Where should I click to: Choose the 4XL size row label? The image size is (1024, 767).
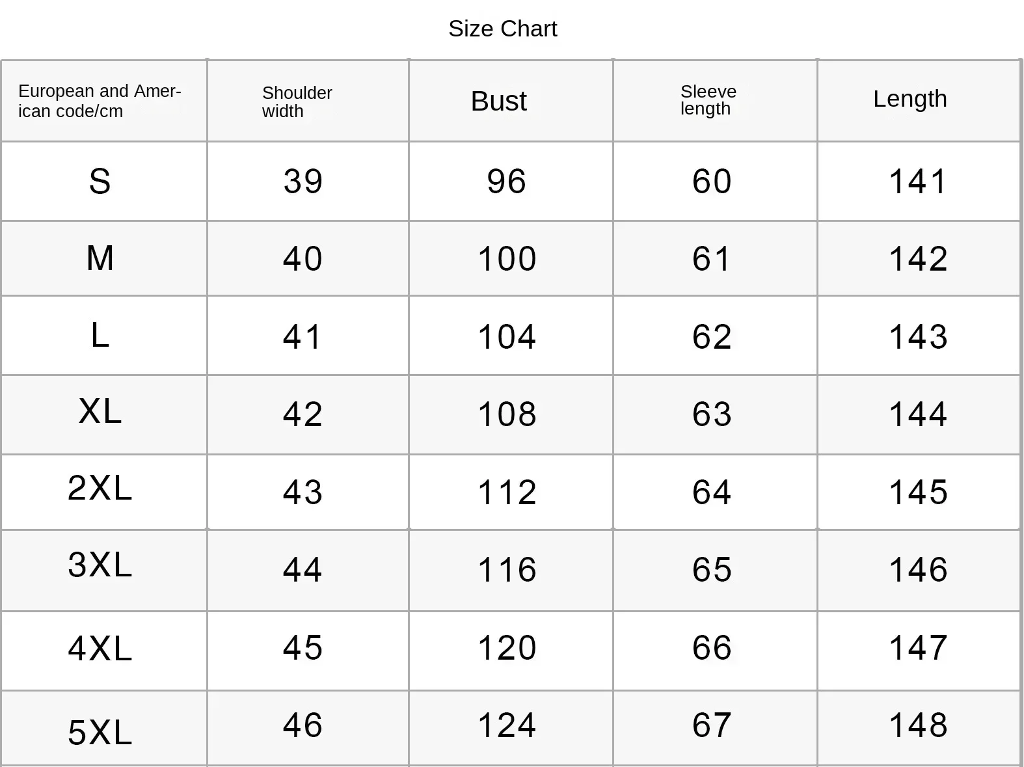click(100, 649)
